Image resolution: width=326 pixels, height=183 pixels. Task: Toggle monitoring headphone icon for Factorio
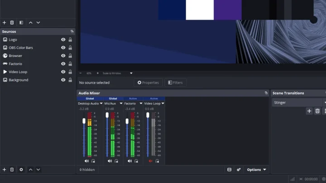coord(136,161)
